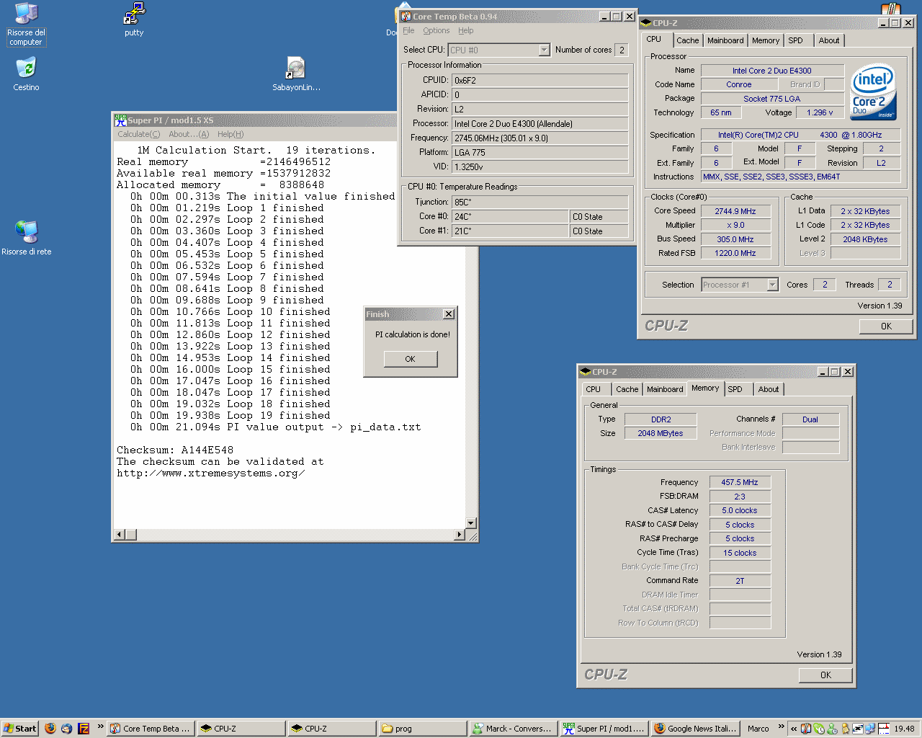Click Super PI horizontal scrollbar left arrow
The width and height of the screenshot is (922, 738).
[x=120, y=535]
